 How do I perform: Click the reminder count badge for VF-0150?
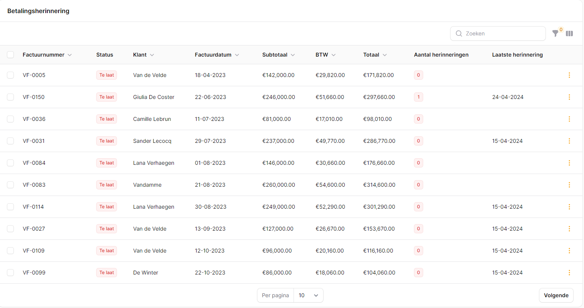[x=419, y=97]
